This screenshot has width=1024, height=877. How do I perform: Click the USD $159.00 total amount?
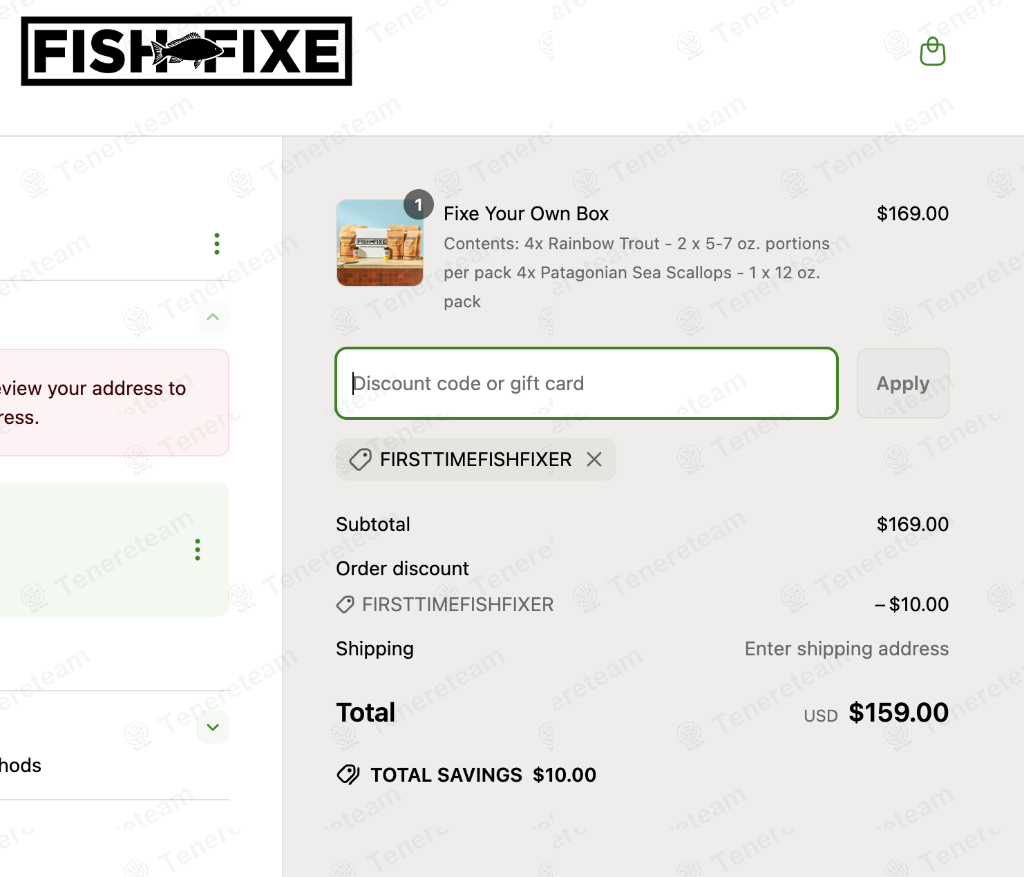click(x=898, y=713)
